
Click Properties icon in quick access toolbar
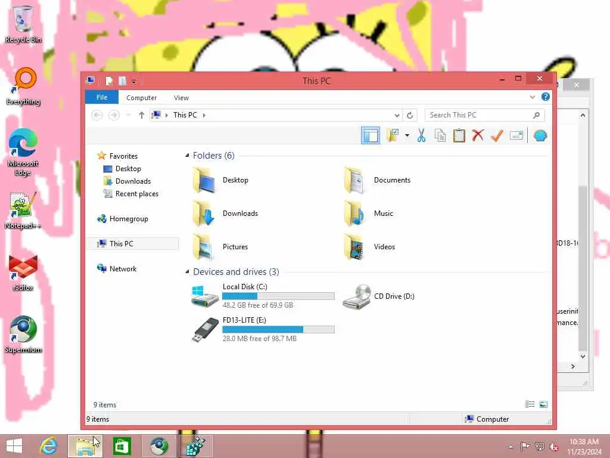coord(110,81)
